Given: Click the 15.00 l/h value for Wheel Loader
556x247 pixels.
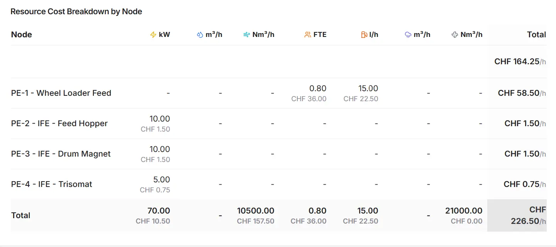Looking at the screenshot, I should (368, 88).
